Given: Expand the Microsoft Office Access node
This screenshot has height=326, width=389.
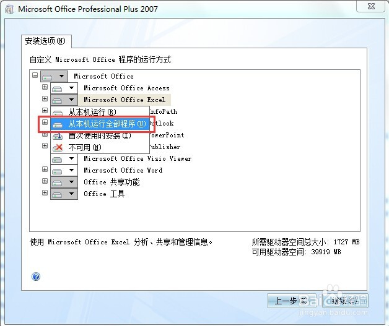Looking at the screenshot, I should (x=45, y=87).
